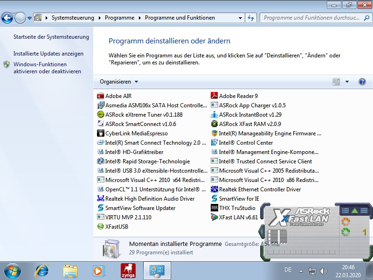Click Realtek Ethernet Controller Driver icon

pos(214,189)
